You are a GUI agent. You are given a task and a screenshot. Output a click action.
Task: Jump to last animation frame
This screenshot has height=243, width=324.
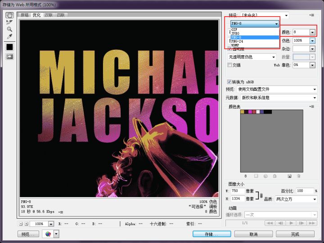(312, 223)
